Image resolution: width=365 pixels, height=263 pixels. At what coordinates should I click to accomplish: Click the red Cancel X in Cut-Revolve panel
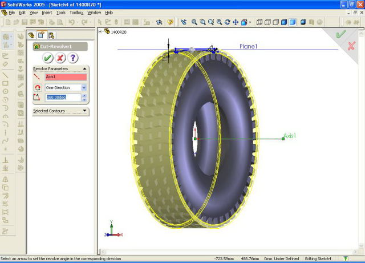tap(60, 58)
